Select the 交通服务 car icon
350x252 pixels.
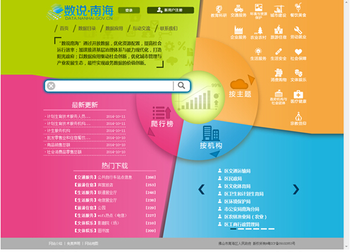[x=238, y=8]
